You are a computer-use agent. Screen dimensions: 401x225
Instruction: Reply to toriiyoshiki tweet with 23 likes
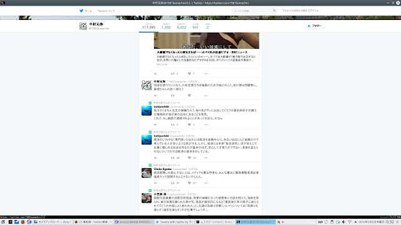tap(155, 158)
